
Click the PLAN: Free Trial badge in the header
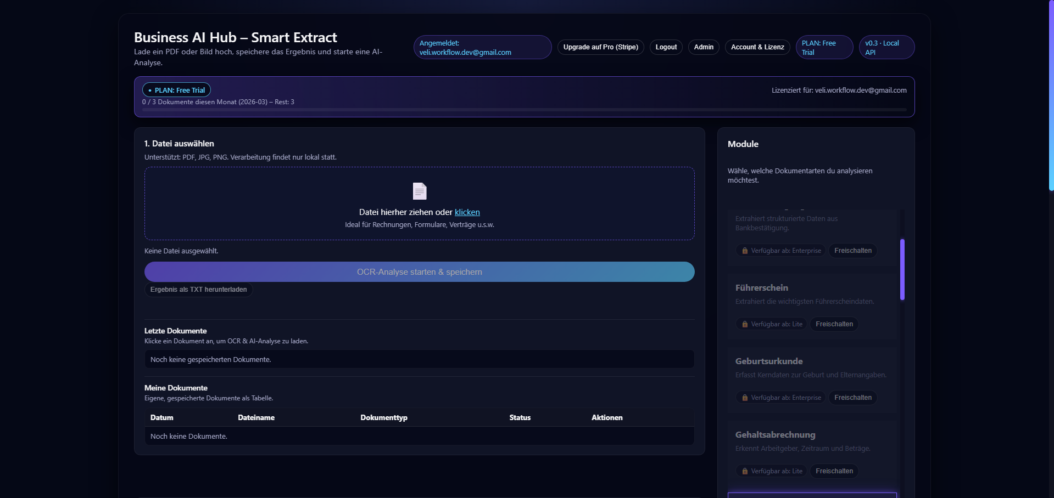tap(823, 47)
